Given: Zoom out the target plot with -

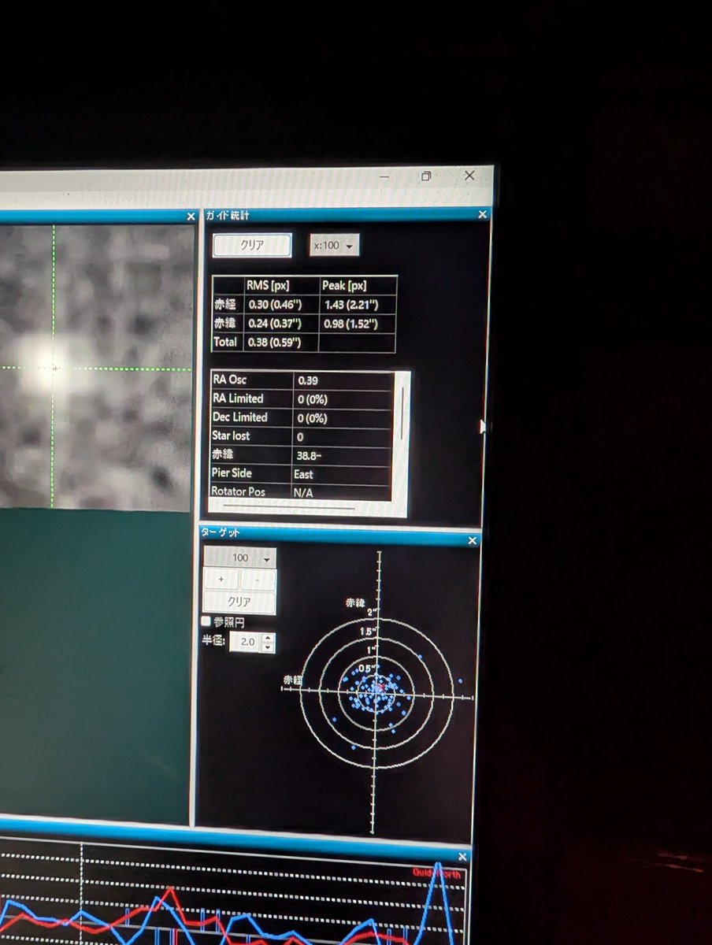Looking at the screenshot, I should [258, 580].
